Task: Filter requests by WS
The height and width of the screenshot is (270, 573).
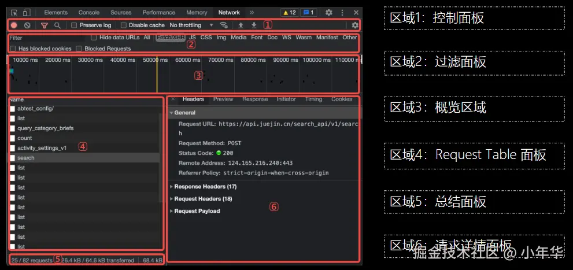Action: coord(287,37)
